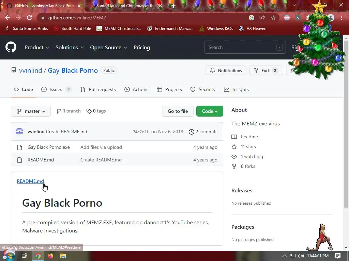Close the Santa Claus and Christmas tab
This screenshot has height=261, width=349.
161,6
